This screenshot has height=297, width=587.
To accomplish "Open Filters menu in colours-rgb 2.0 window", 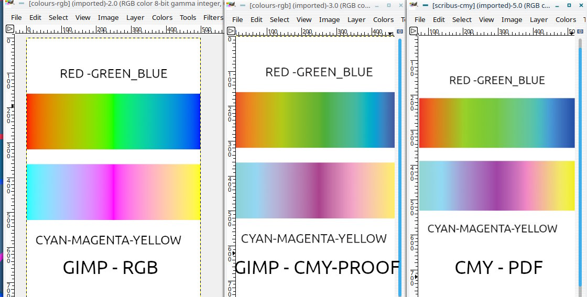I will pos(213,18).
